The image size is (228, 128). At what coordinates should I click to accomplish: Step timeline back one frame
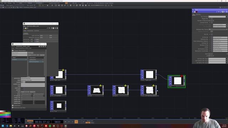[80, 122]
